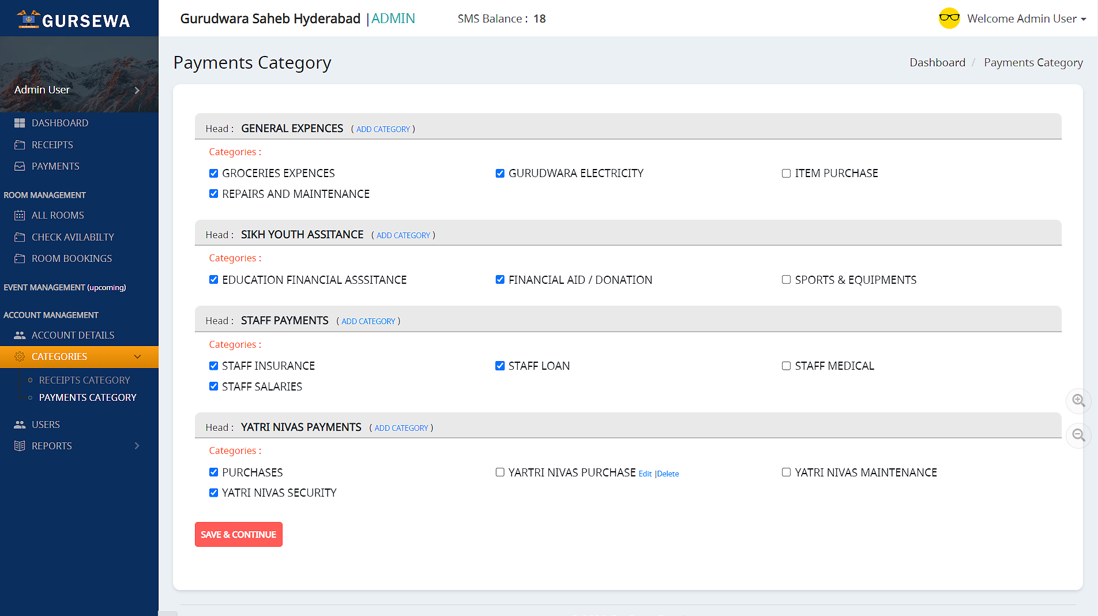The image size is (1098, 616).
Task: Click the zoom out magnifier icon
Action: (x=1078, y=435)
